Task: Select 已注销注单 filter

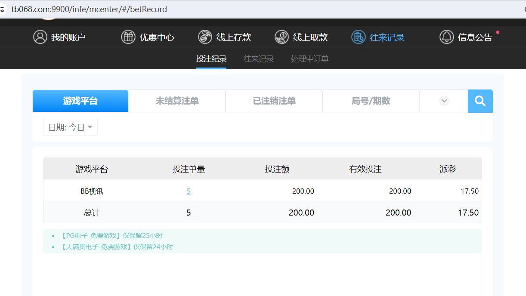Action: 274,101
